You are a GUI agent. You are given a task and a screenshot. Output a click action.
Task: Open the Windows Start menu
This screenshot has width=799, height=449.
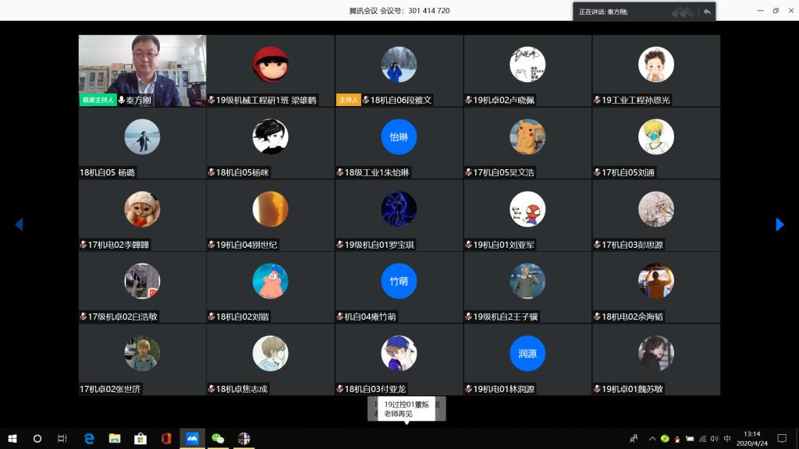(x=12, y=438)
